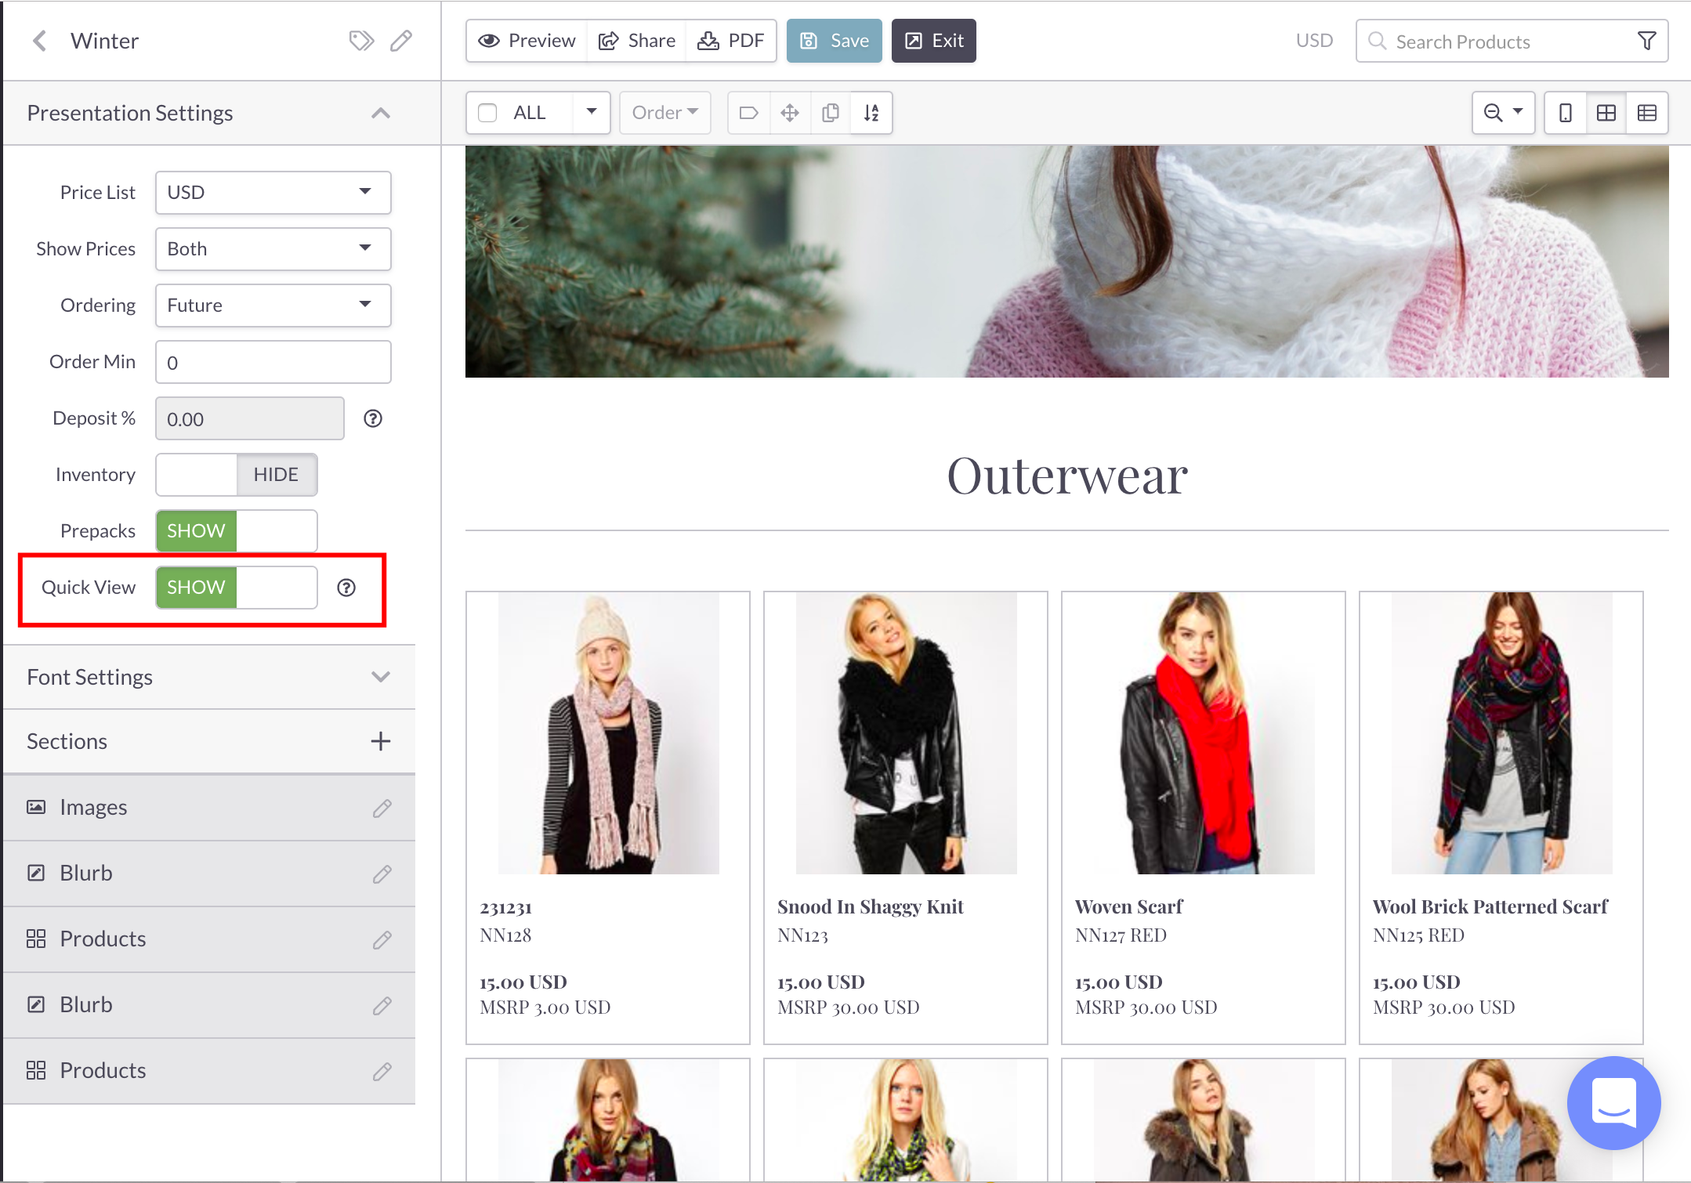Viewport: 1691px width, 1183px height.
Task: Open Deposit % help question mark
Action: (373, 418)
